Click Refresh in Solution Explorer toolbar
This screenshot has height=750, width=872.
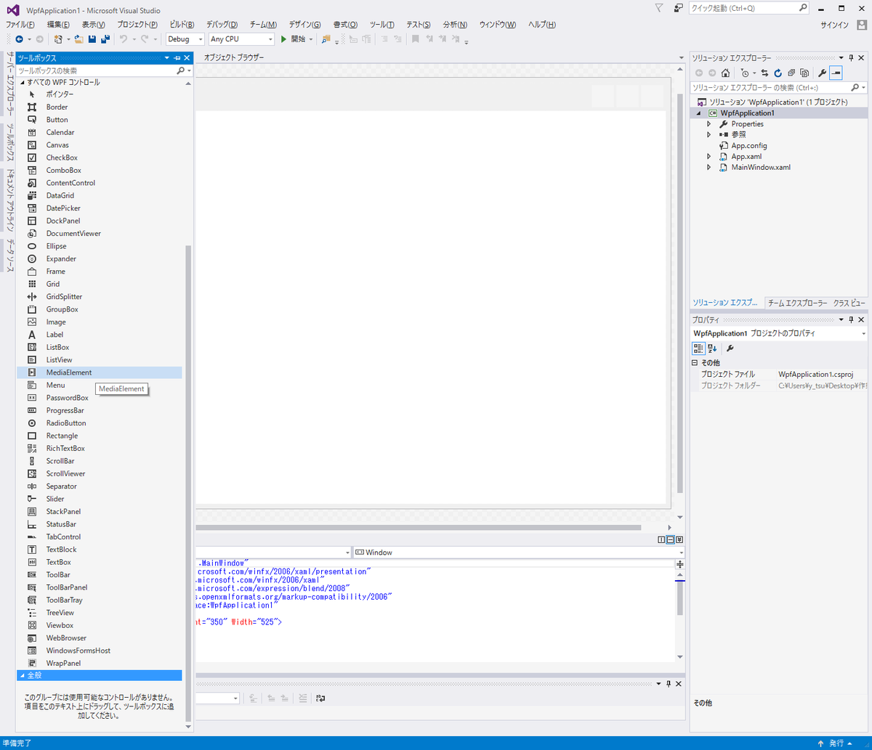click(x=778, y=73)
